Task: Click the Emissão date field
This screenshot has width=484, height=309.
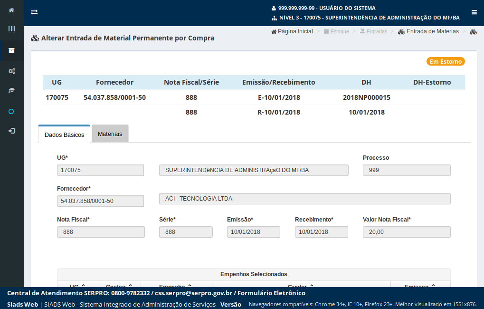Action: (x=254, y=232)
